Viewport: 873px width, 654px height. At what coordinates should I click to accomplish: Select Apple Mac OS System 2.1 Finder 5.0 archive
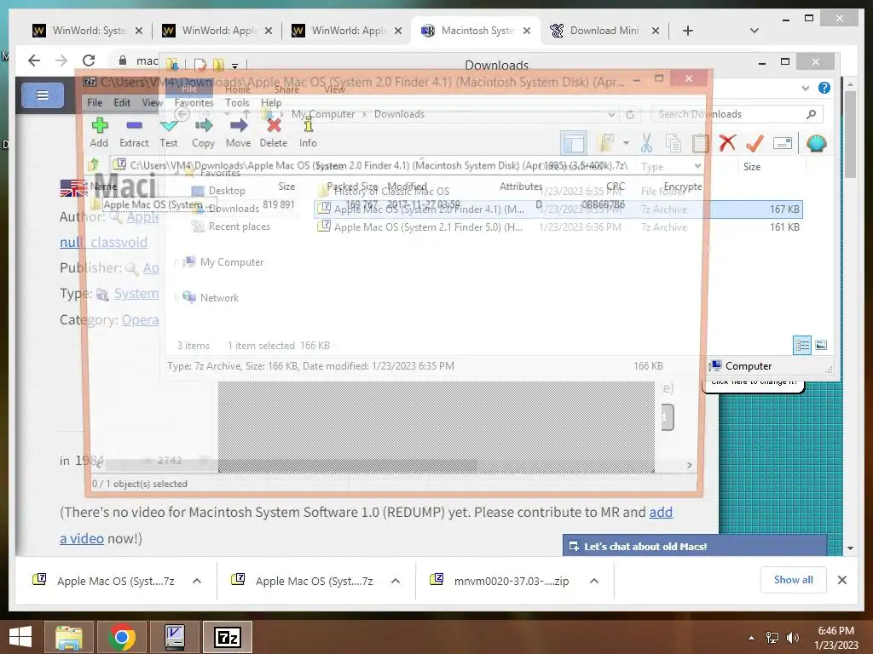pyautogui.click(x=558, y=227)
